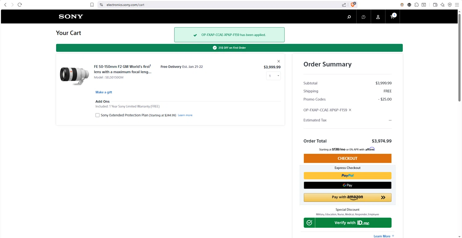Click the orange CHECKOUT button

(347, 158)
